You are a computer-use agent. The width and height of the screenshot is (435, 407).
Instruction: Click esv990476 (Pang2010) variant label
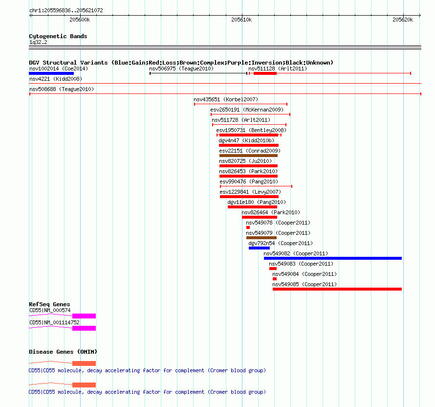coord(249,181)
